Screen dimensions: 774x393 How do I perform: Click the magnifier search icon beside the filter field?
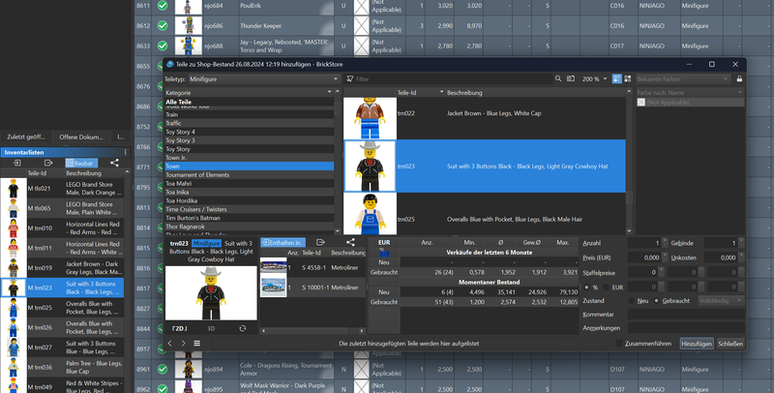(558, 79)
